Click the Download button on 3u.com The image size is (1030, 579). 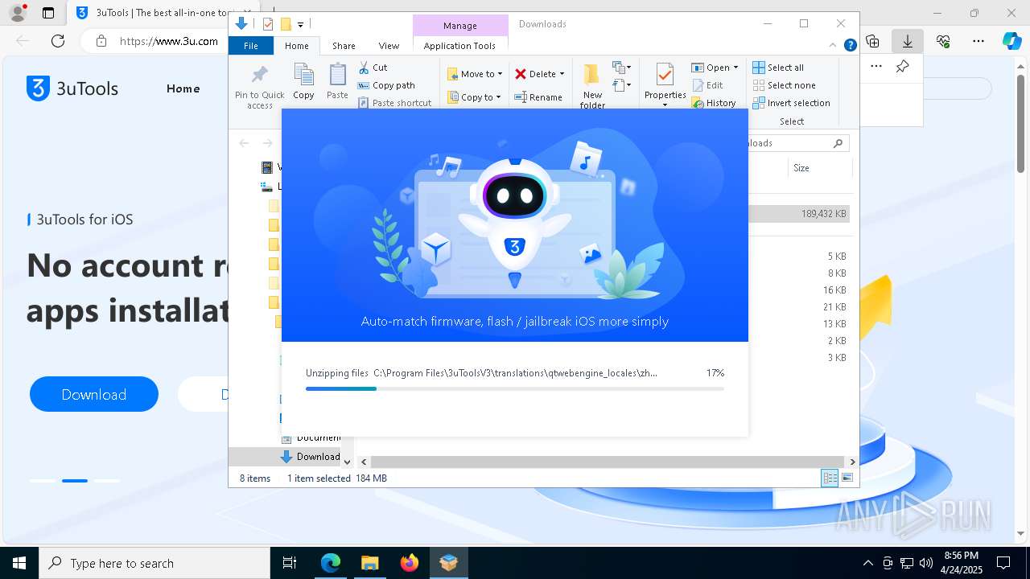(94, 394)
